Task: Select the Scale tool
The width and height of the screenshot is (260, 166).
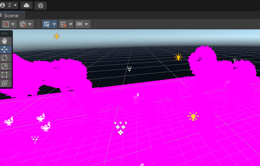Action: tap(5, 66)
